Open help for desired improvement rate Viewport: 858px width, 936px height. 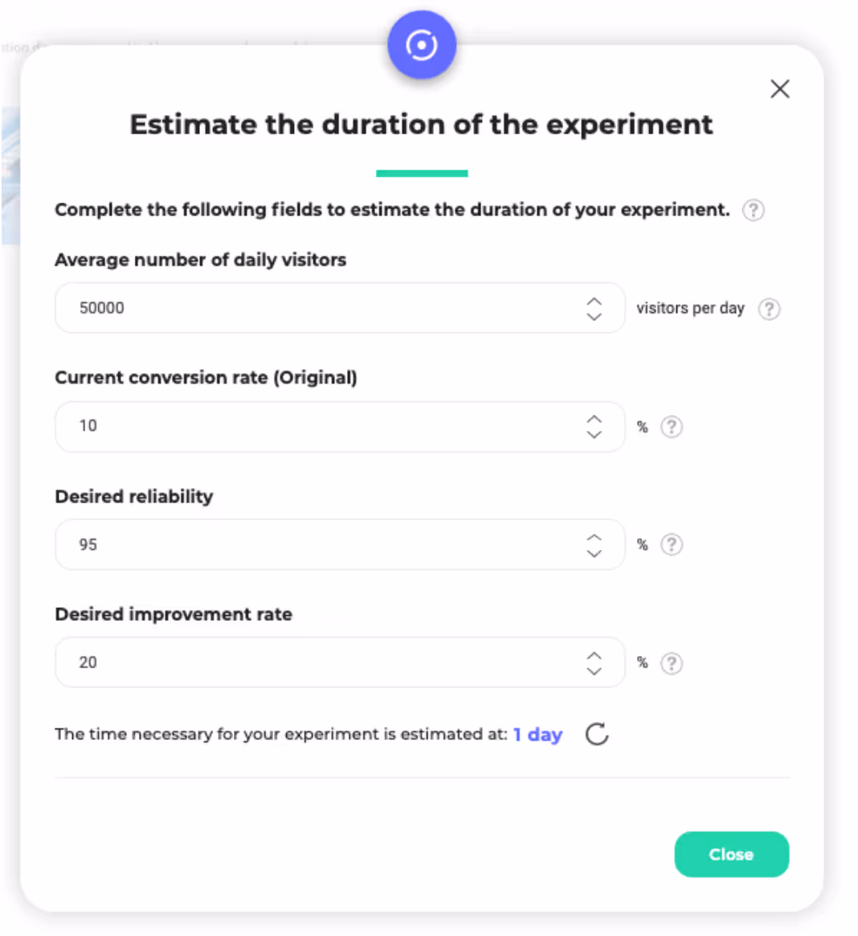672,663
